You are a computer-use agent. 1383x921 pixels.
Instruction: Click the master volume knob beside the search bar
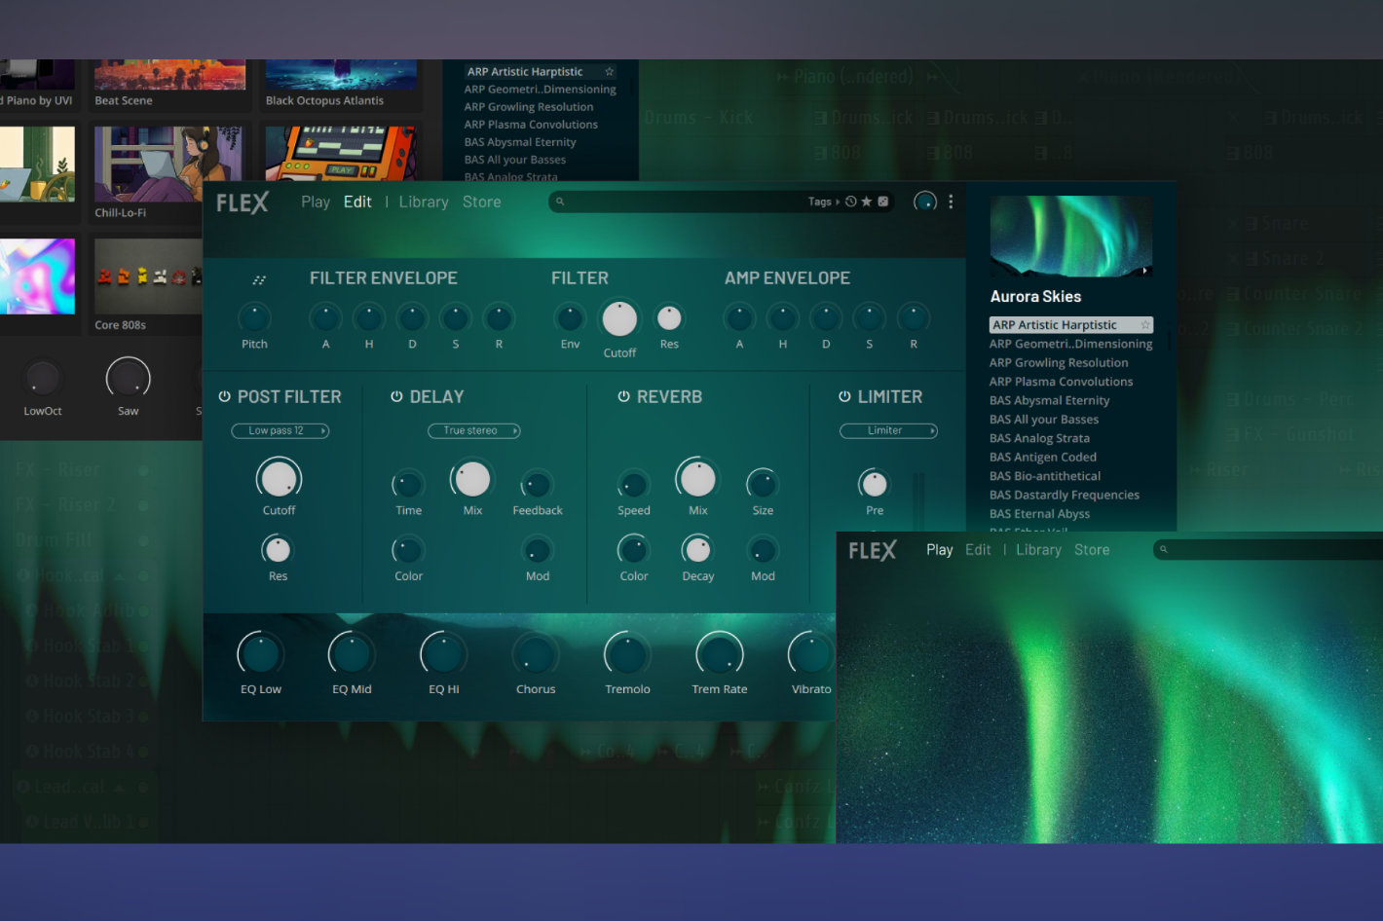[x=925, y=202]
